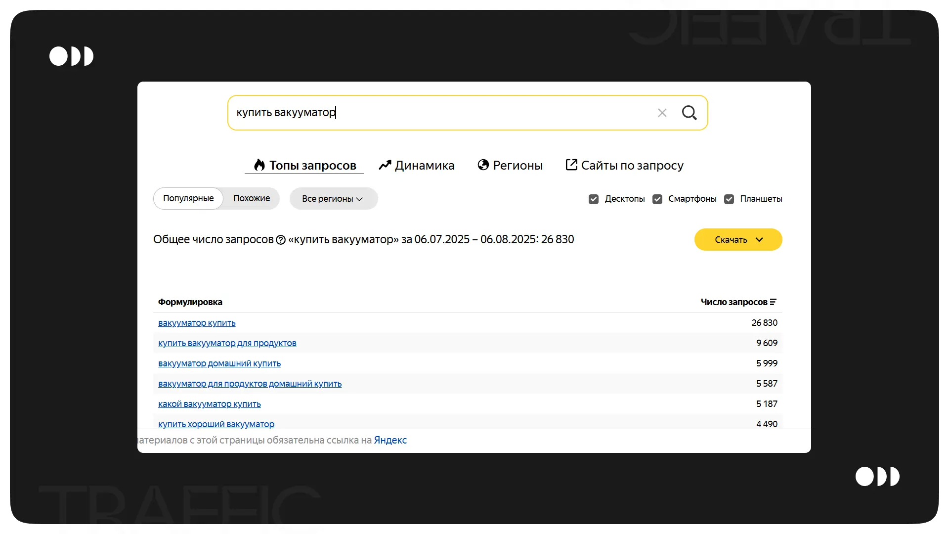The width and height of the screenshot is (949, 534).
Task: Open the вакууматор купить query link
Action: pyautogui.click(x=197, y=323)
